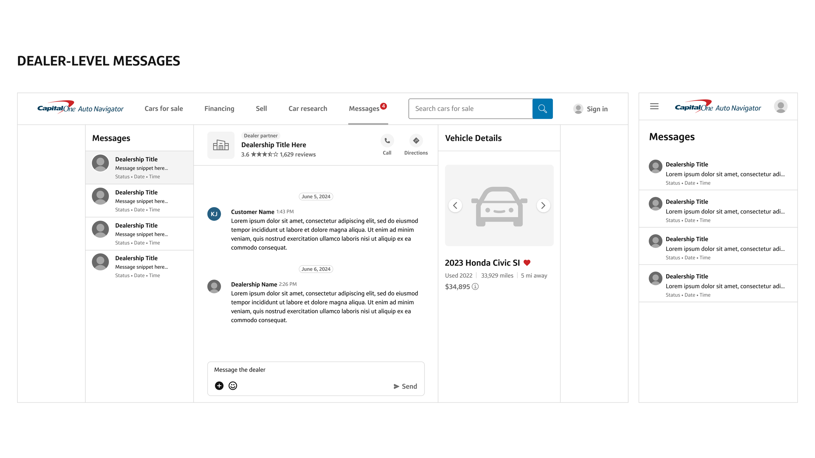Show next vehicle photo with right chevron
Image resolution: width=815 pixels, height=458 pixels.
543,206
